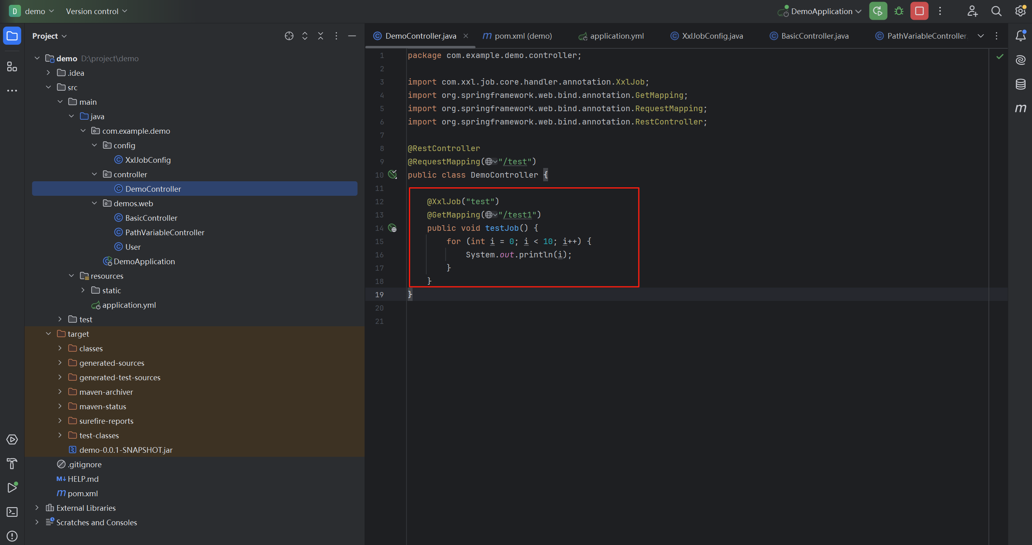Viewport: 1032px width, 545px height.
Task: Open More Actions next to stop button
Action: (940, 11)
